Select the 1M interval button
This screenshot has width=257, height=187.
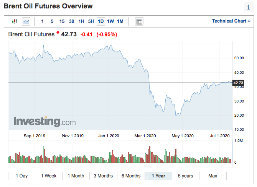click(x=120, y=21)
